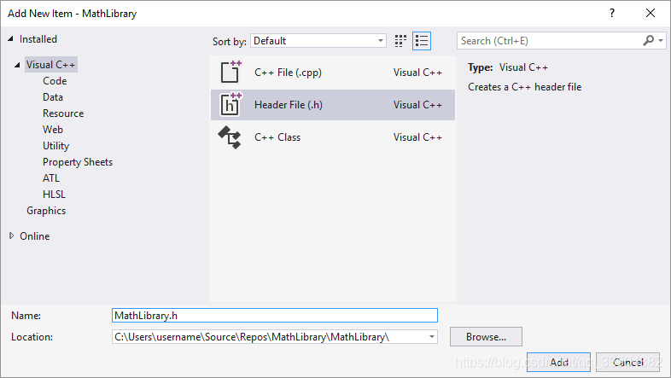Image resolution: width=671 pixels, height=378 pixels.
Task: Select the HLSL category
Action: (54, 195)
